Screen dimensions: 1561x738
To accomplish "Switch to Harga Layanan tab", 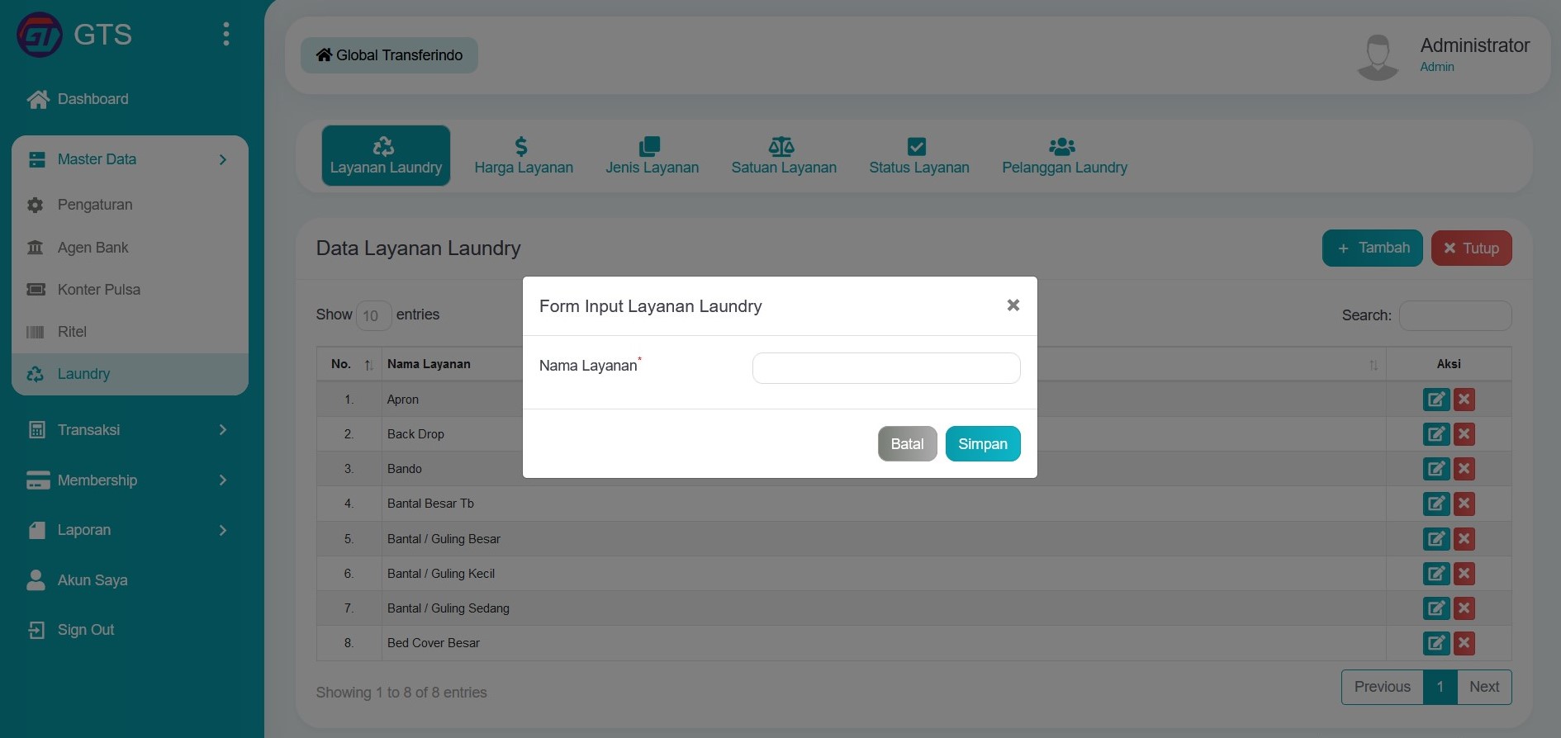I will (524, 155).
